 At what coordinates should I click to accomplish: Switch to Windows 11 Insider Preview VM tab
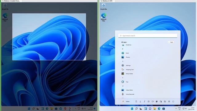(12, 1)
